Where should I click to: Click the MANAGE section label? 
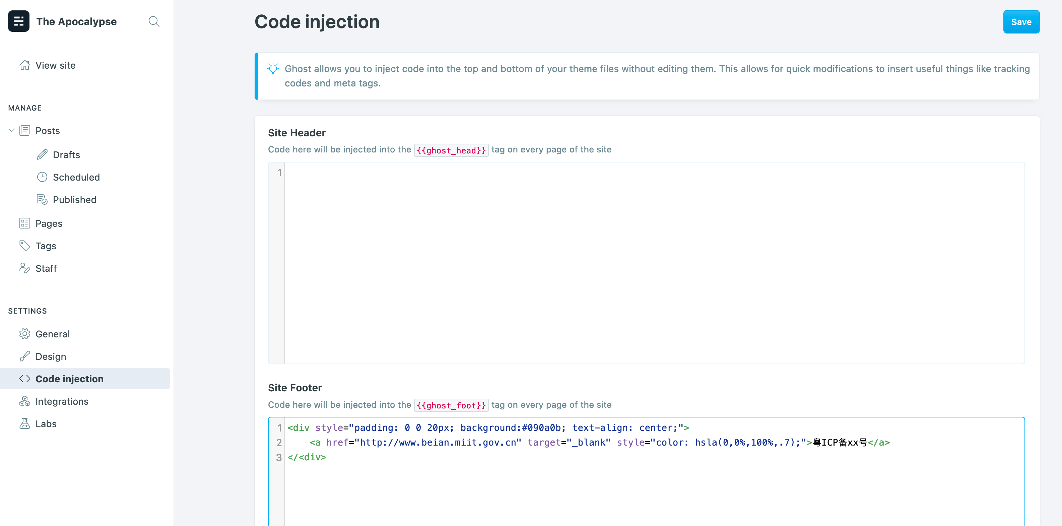click(25, 108)
